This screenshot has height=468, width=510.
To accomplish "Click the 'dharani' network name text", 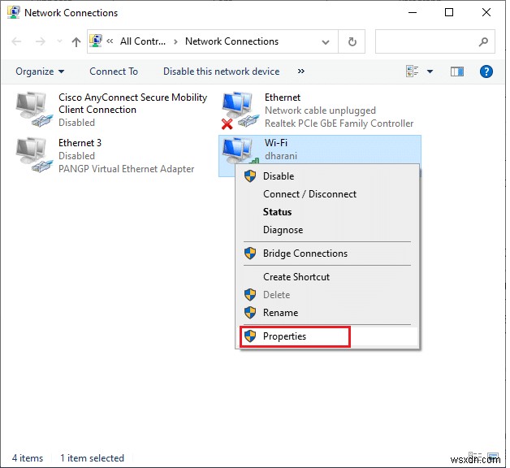I will click(281, 156).
